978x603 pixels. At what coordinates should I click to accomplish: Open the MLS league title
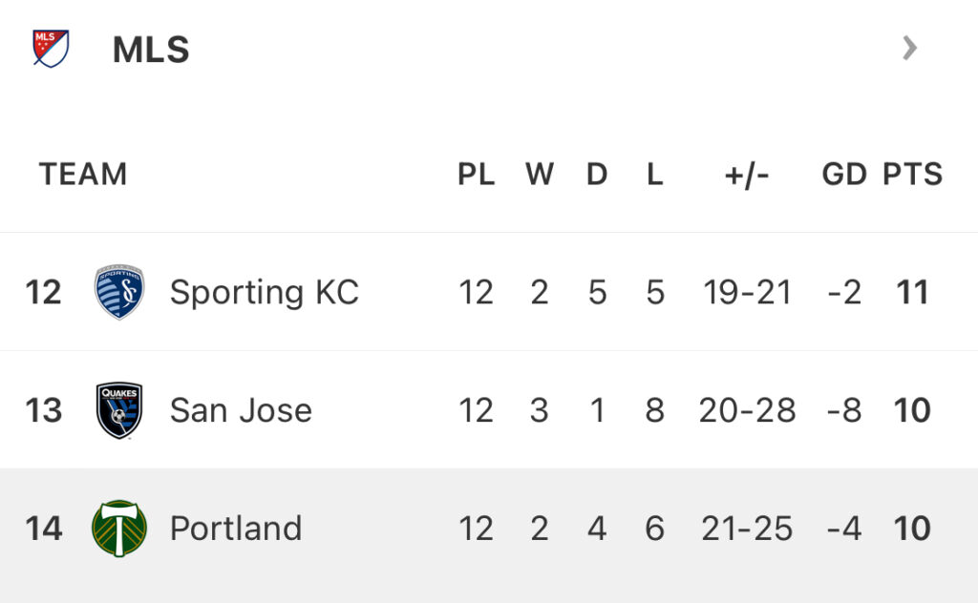point(151,50)
